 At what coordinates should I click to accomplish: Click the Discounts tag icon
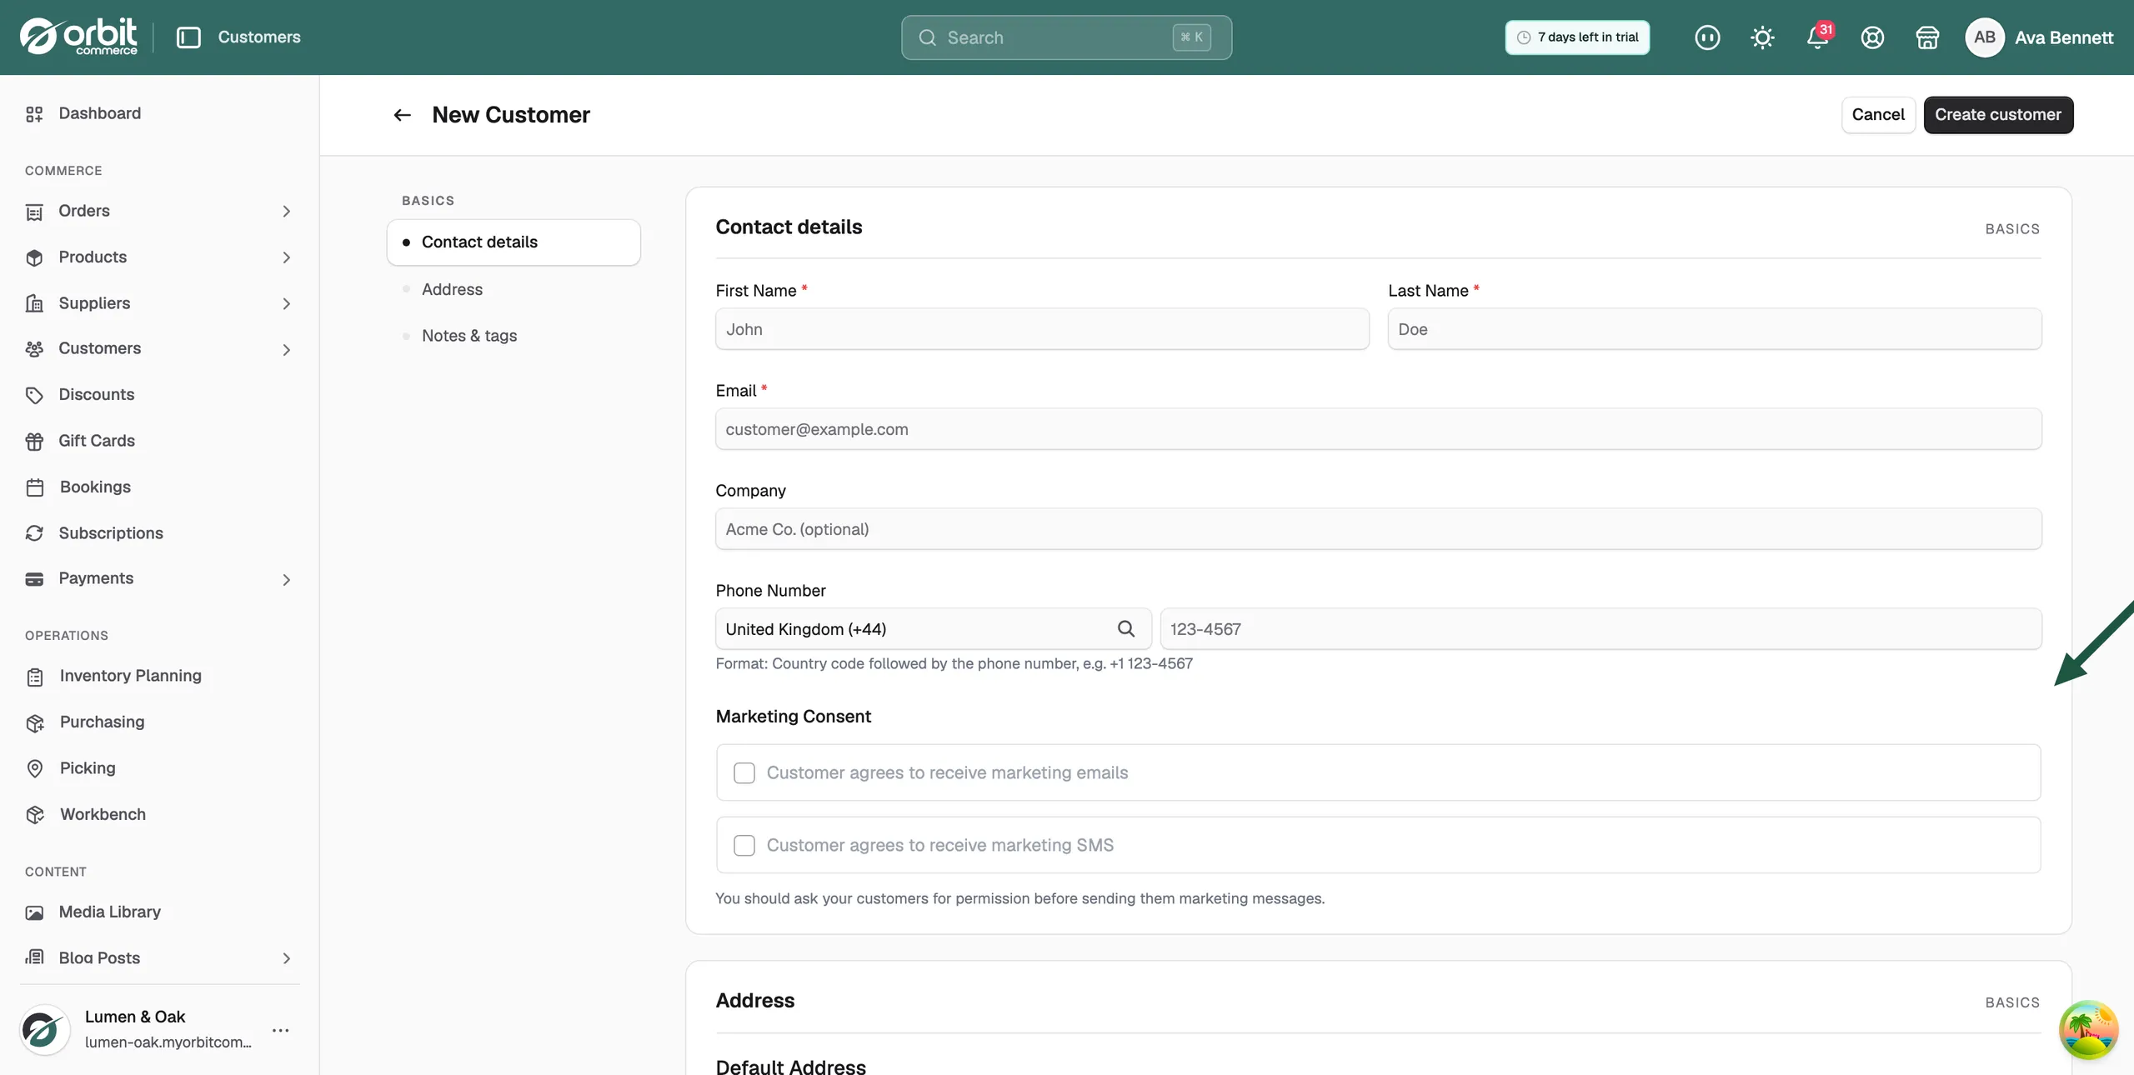[34, 395]
